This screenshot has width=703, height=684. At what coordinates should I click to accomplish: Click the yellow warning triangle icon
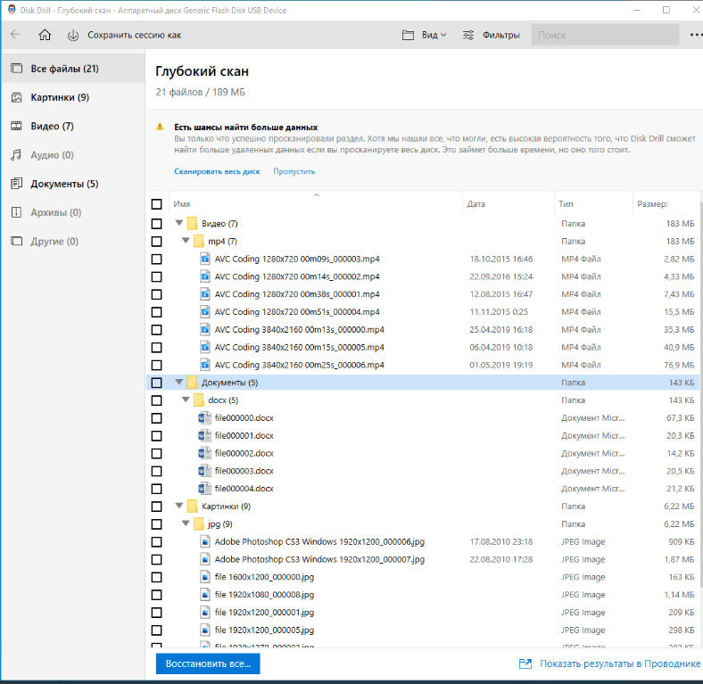(160, 128)
